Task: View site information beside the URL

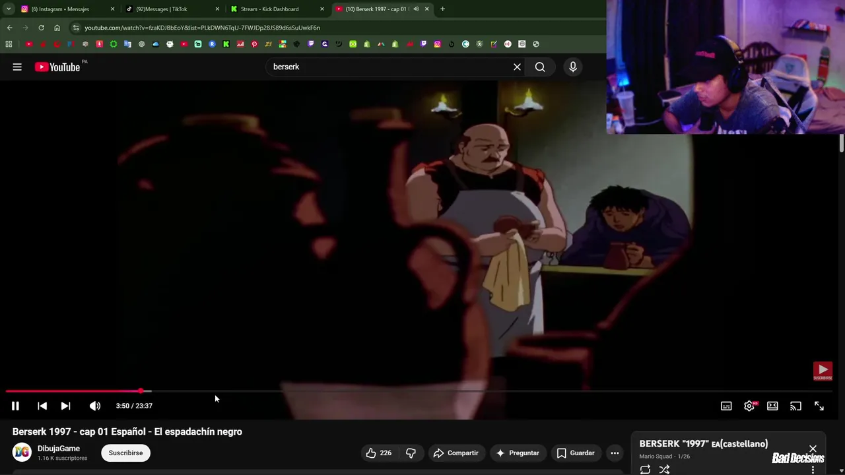Action: (76, 28)
